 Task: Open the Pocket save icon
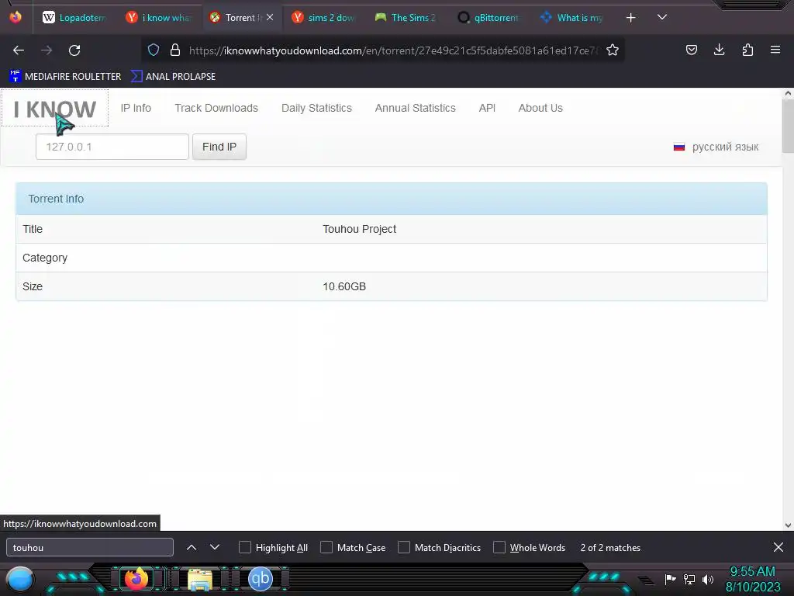point(691,50)
